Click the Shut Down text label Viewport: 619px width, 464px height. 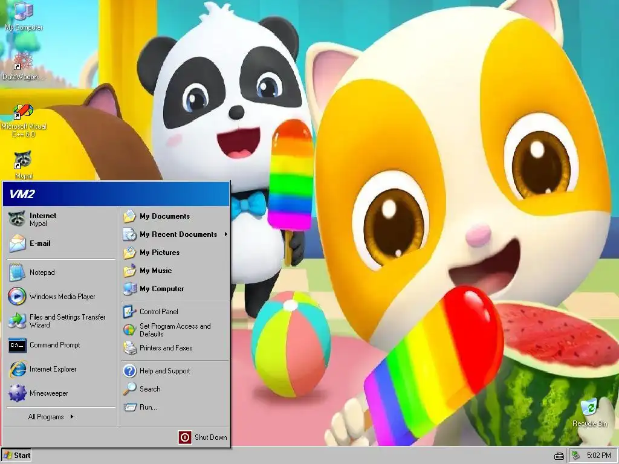pos(210,437)
